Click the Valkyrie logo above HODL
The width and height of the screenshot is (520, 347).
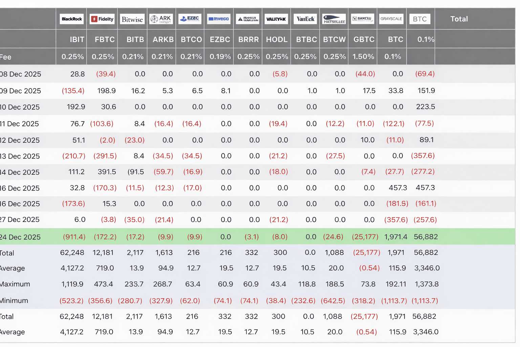[276, 19]
